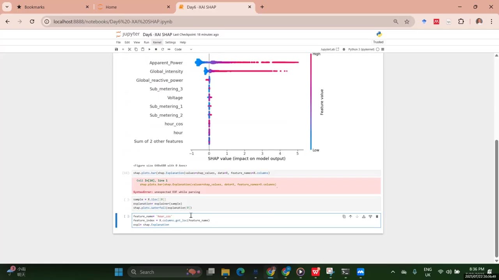The height and width of the screenshot is (280, 499).
Task: Bookmark this page with star icon
Action: [407, 22]
